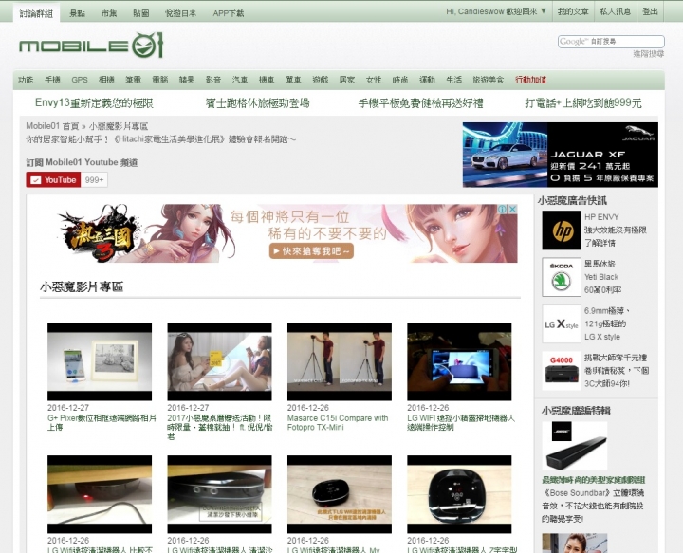
Task: Open the 汽車 category menu
Action: tap(240, 80)
